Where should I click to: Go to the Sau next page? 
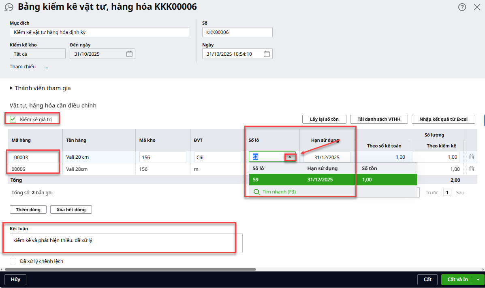tap(460, 193)
